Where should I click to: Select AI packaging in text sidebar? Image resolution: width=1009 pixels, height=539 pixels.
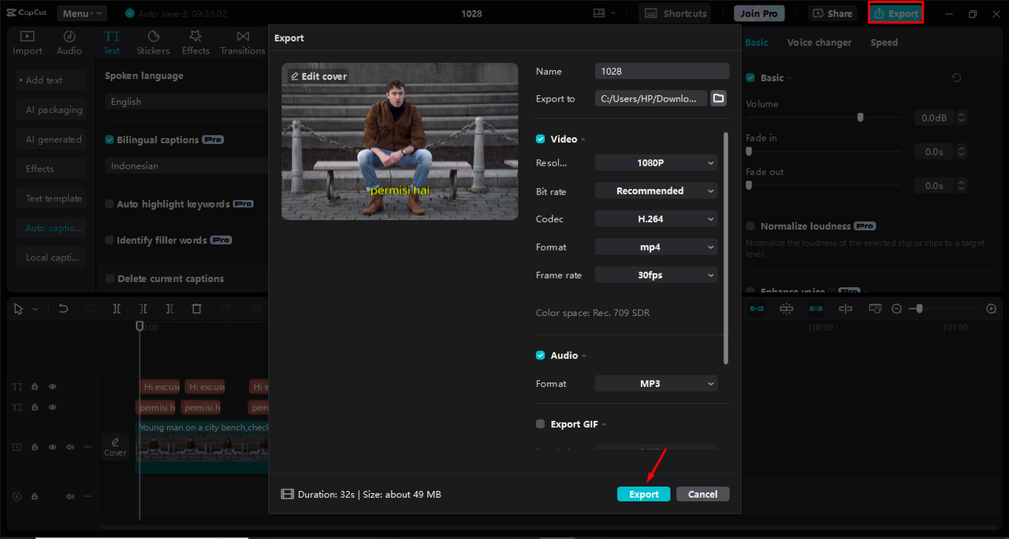[x=51, y=110]
